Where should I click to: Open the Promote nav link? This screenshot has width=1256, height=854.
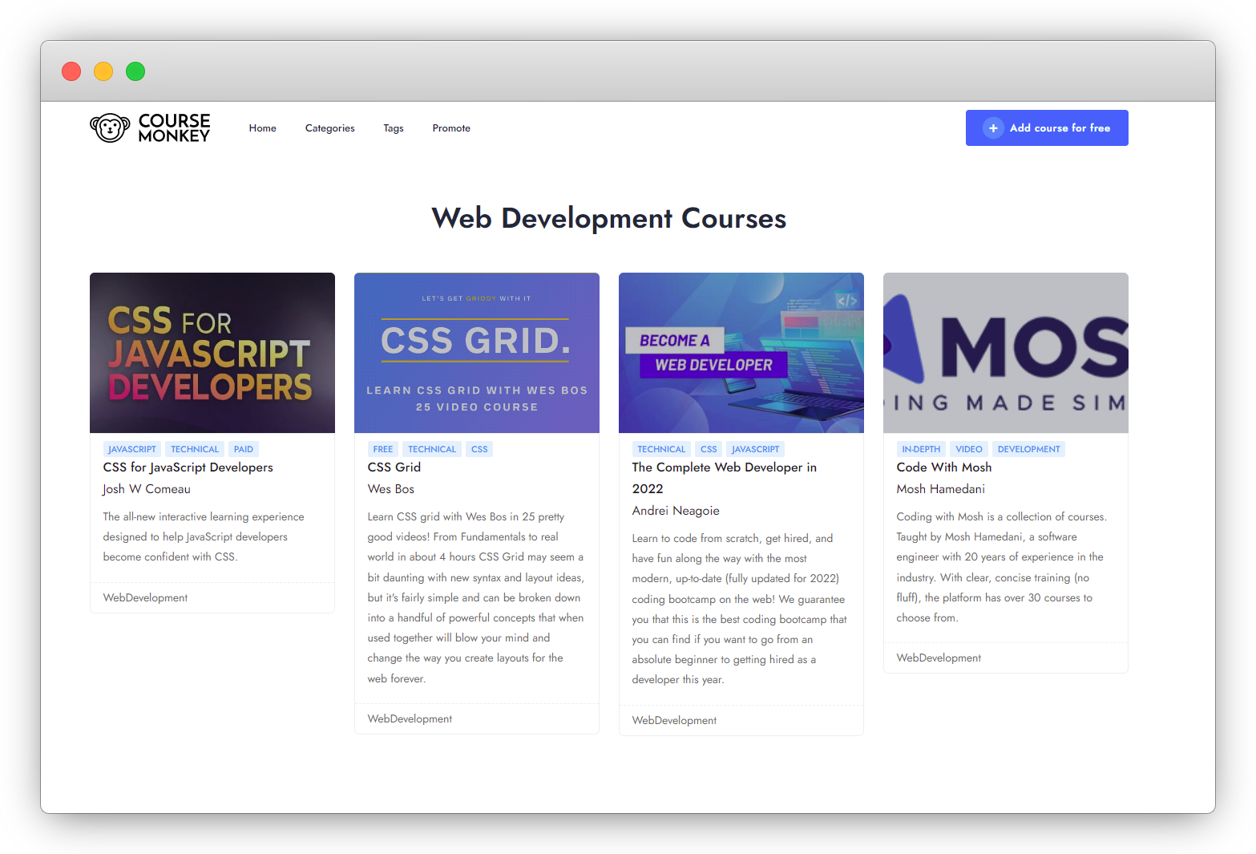[x=451, y=128]
